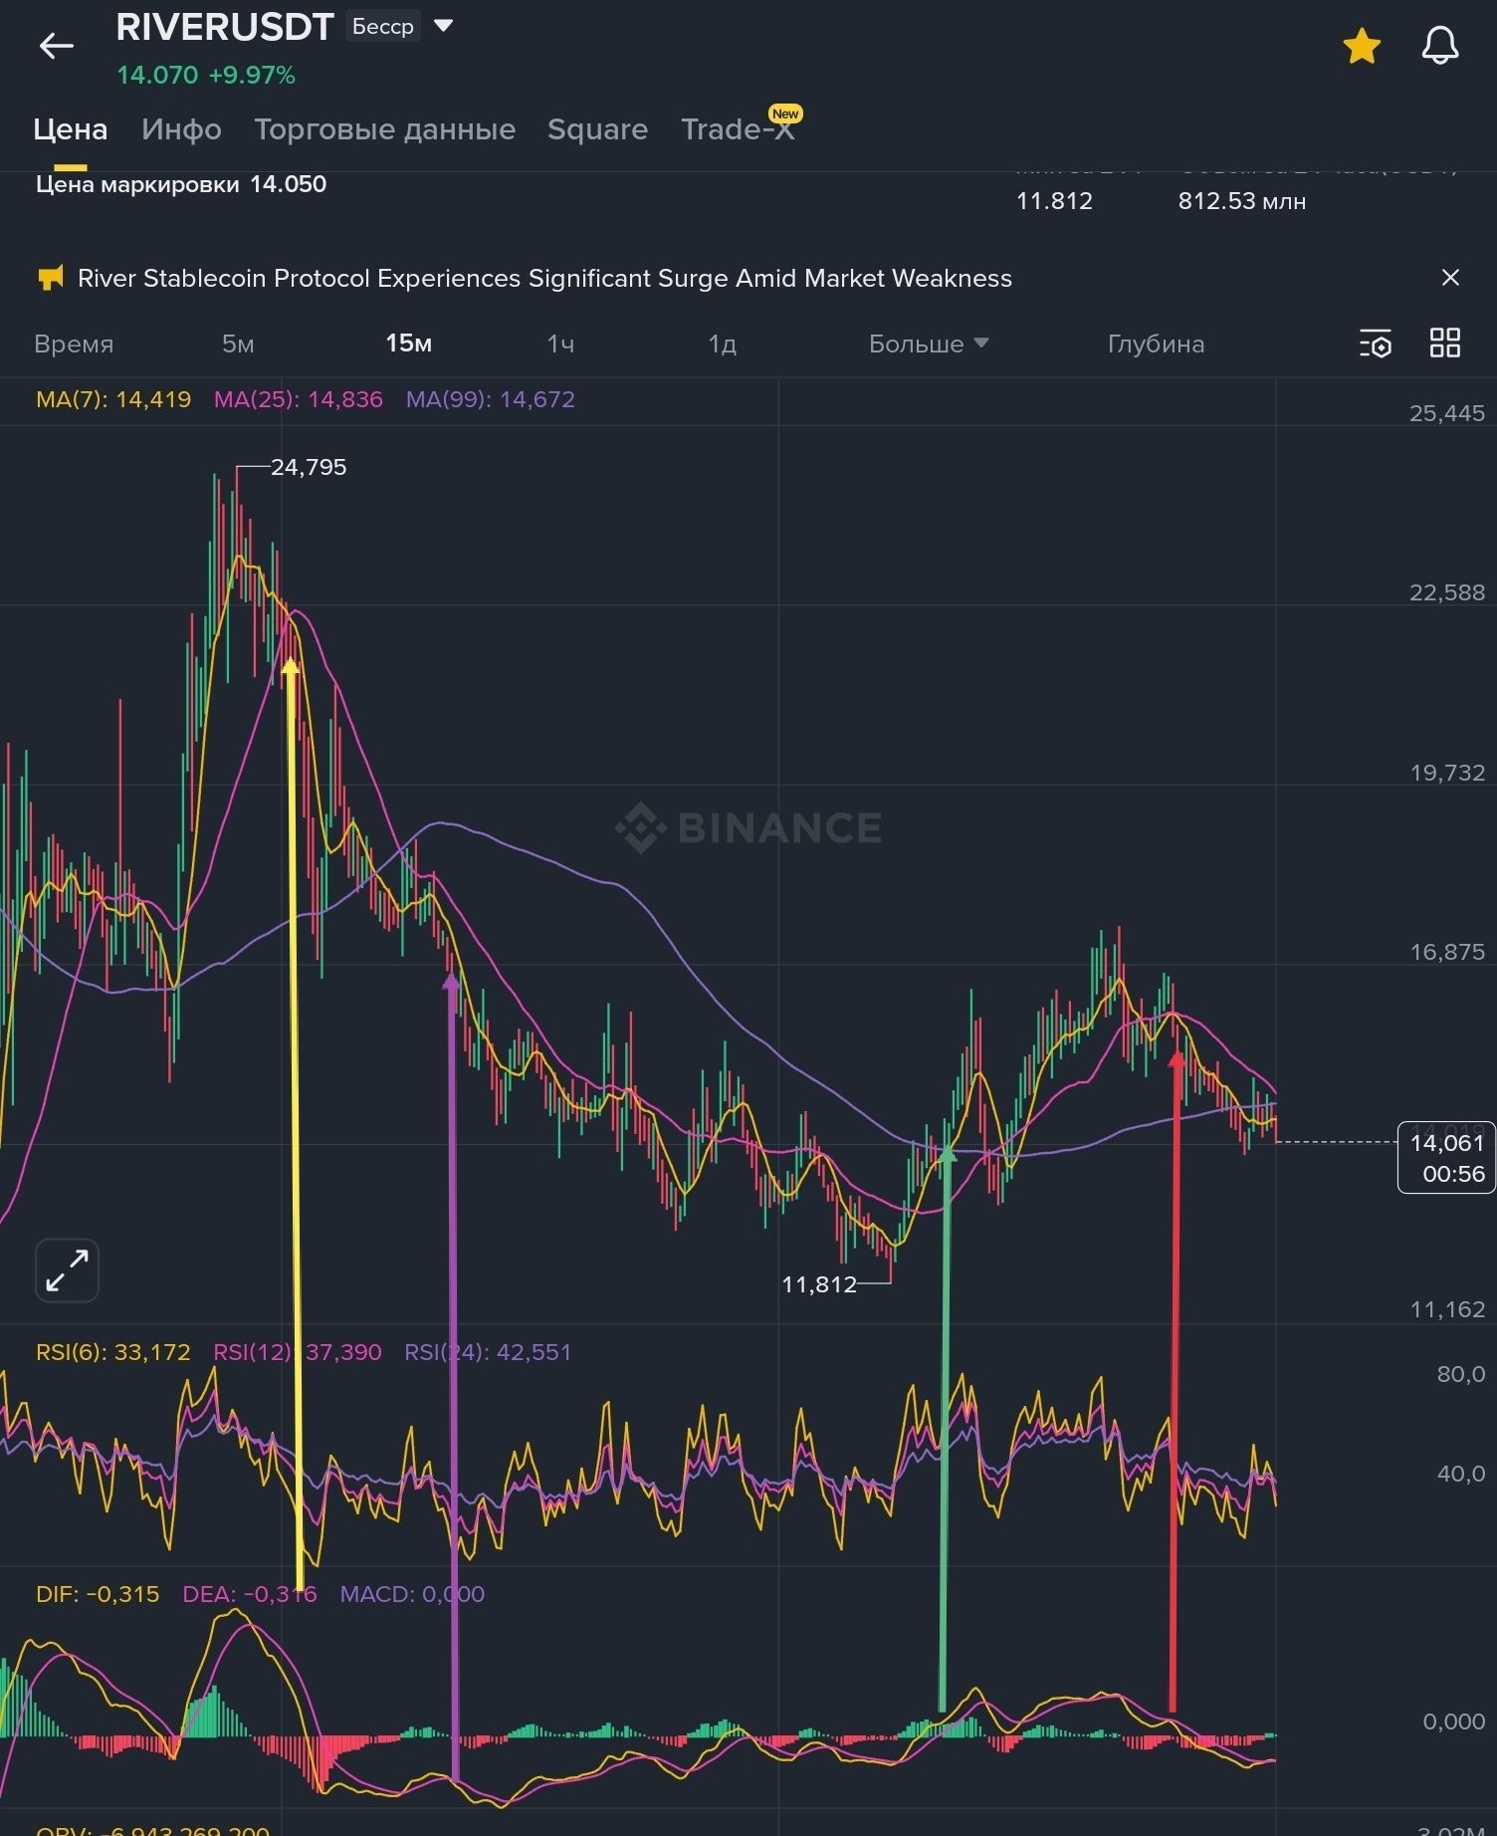The image size is (1497, 1836).
Task: Tap the 14.070 last price value
Action: click(157, 76)
